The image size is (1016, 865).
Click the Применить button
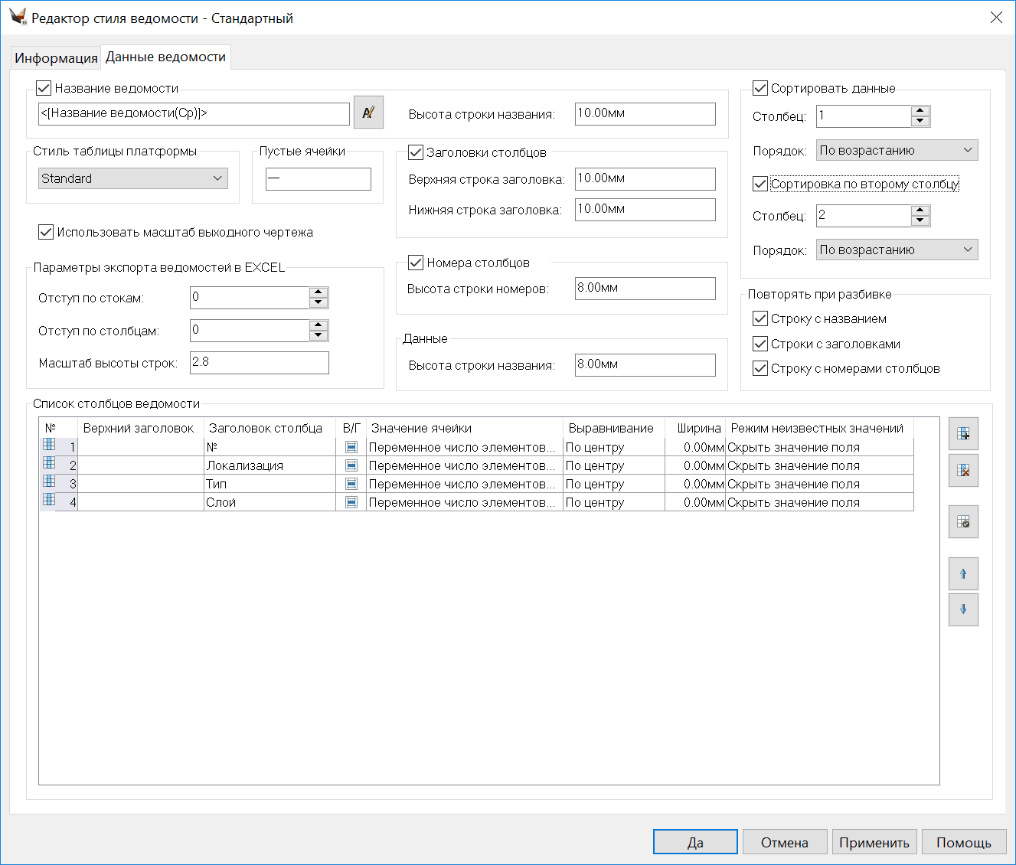pyautogui.click(x=874, y=842)
